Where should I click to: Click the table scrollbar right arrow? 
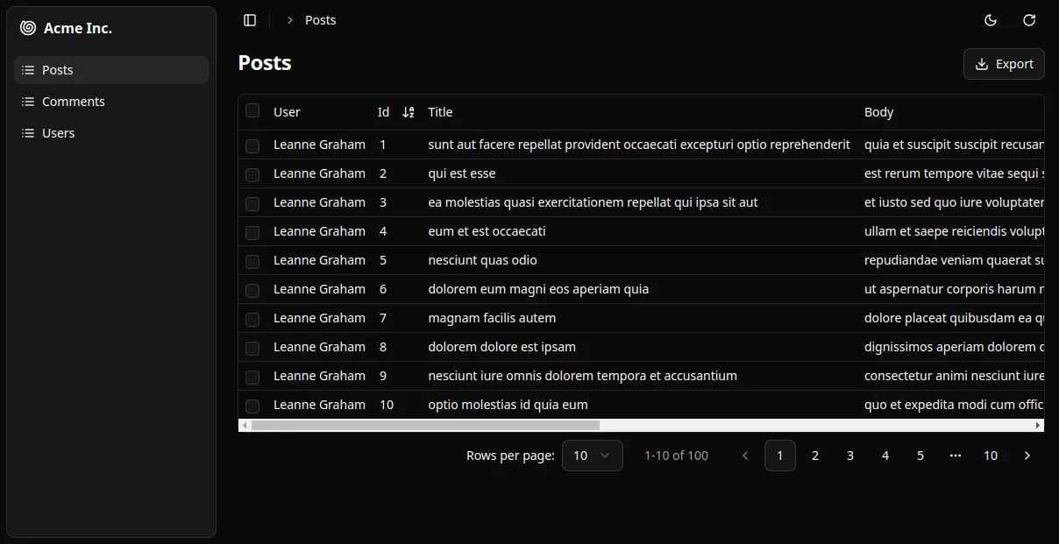click(1039, 426)
